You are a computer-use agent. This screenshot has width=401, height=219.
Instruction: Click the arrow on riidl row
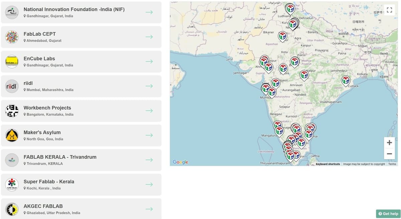149,86
